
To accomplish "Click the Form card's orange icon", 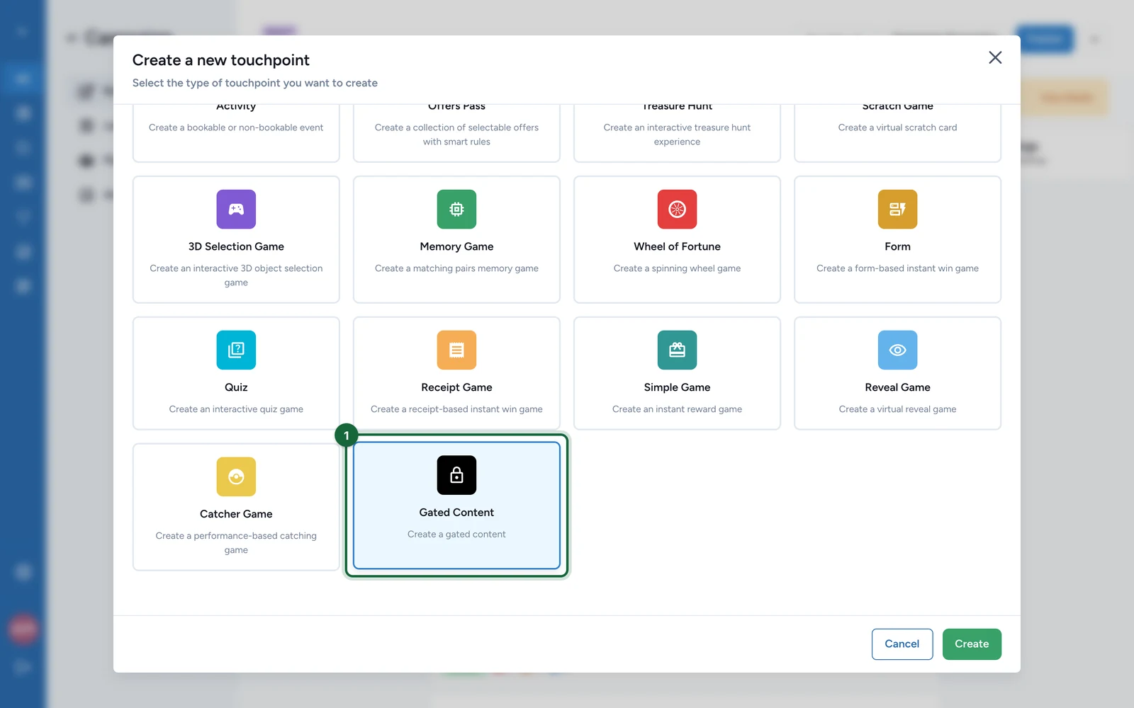I will pyautogui.click(x=897, y=209).
